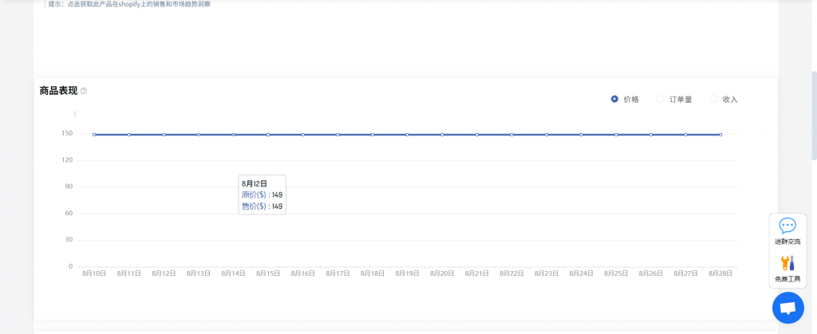The height and width of the screenshot is (334, 817).
Task: Click the 进群交流 text label
Action: point(787,242)
